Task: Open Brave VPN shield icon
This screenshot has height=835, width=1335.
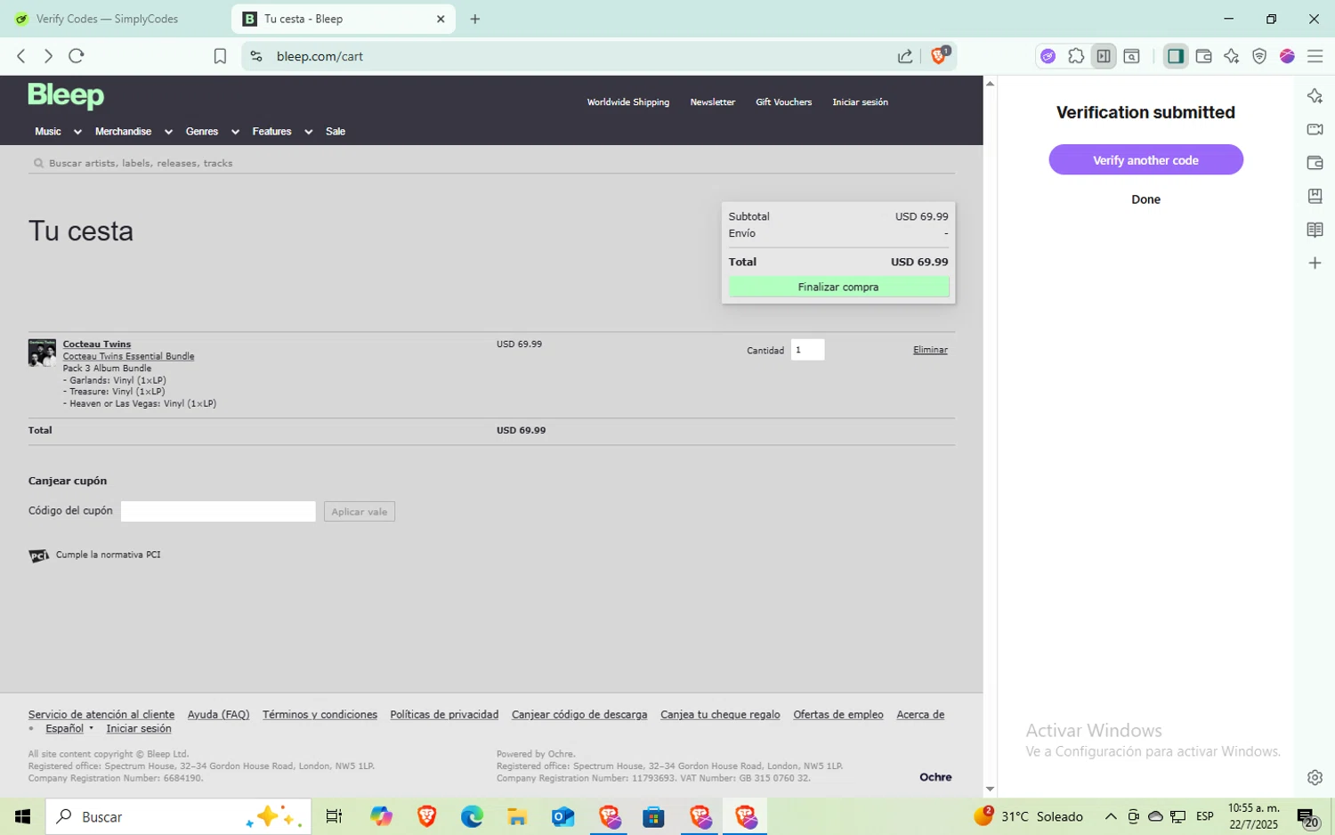Action: [1259, 56]
